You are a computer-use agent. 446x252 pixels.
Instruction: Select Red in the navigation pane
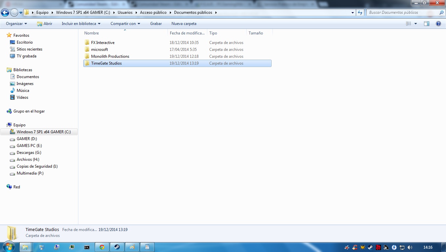pos(17,187)
